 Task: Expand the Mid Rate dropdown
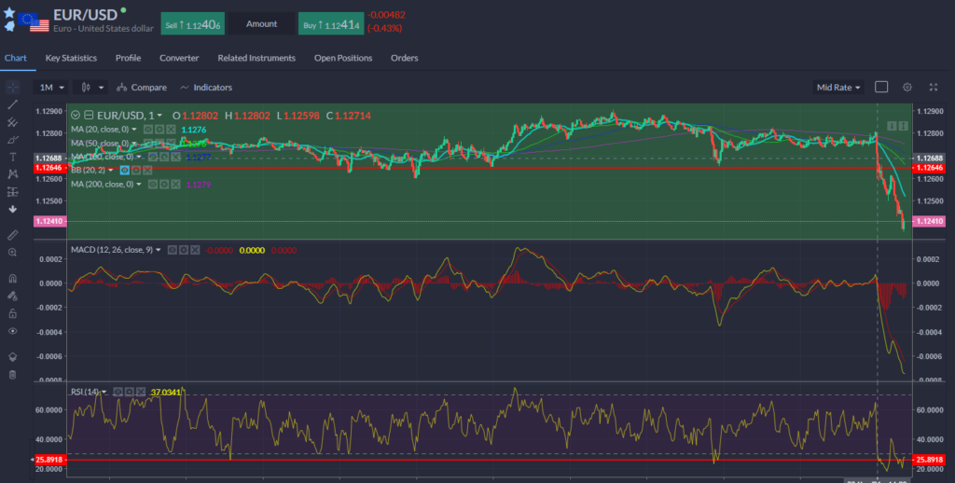pos(838,87)
